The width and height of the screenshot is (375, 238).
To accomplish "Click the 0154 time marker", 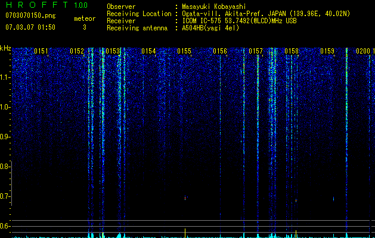I will 148,51.
